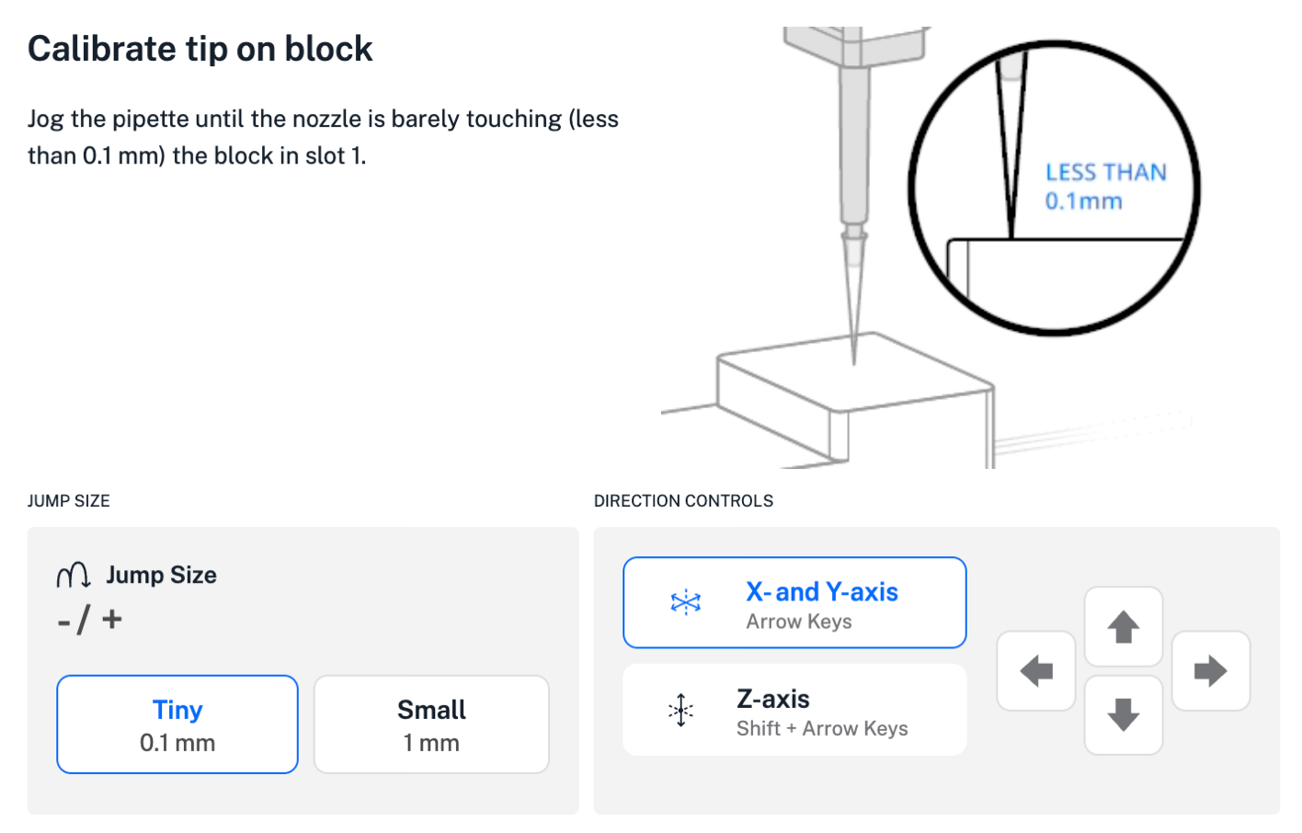Image resolution: width=1302 pixels, height=833 pixels.
Task: Click the left arrow jog control
Action: click(x=1036, y=670)
